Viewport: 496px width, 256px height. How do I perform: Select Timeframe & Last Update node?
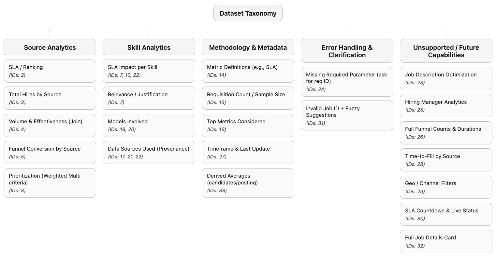click(x=248, y=152)
